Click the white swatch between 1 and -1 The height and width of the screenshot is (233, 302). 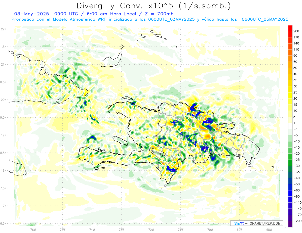click(290, 126)
